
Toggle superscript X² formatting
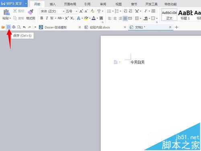pos(67,18)
